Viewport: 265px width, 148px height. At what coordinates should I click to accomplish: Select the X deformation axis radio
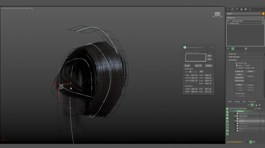coord(187,72)
